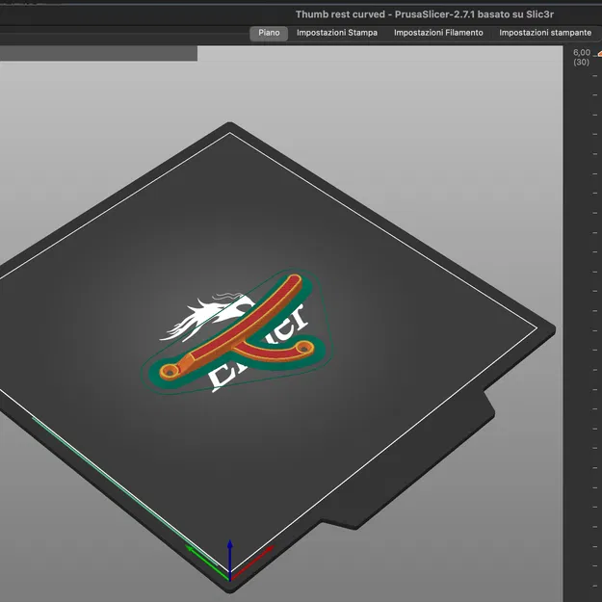Open the Impostazioni Filamento tab
This screenshot has height=602, width=602.
(x=438, y=33)
